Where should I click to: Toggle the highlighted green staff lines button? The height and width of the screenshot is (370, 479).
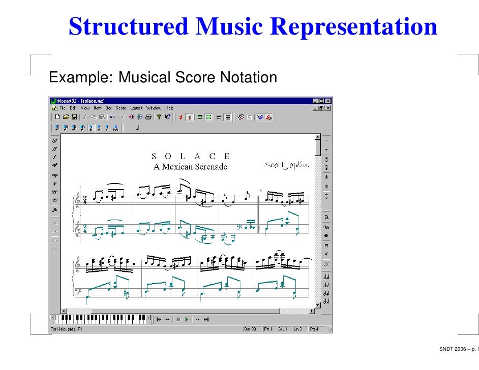click(x=208, y=117)
